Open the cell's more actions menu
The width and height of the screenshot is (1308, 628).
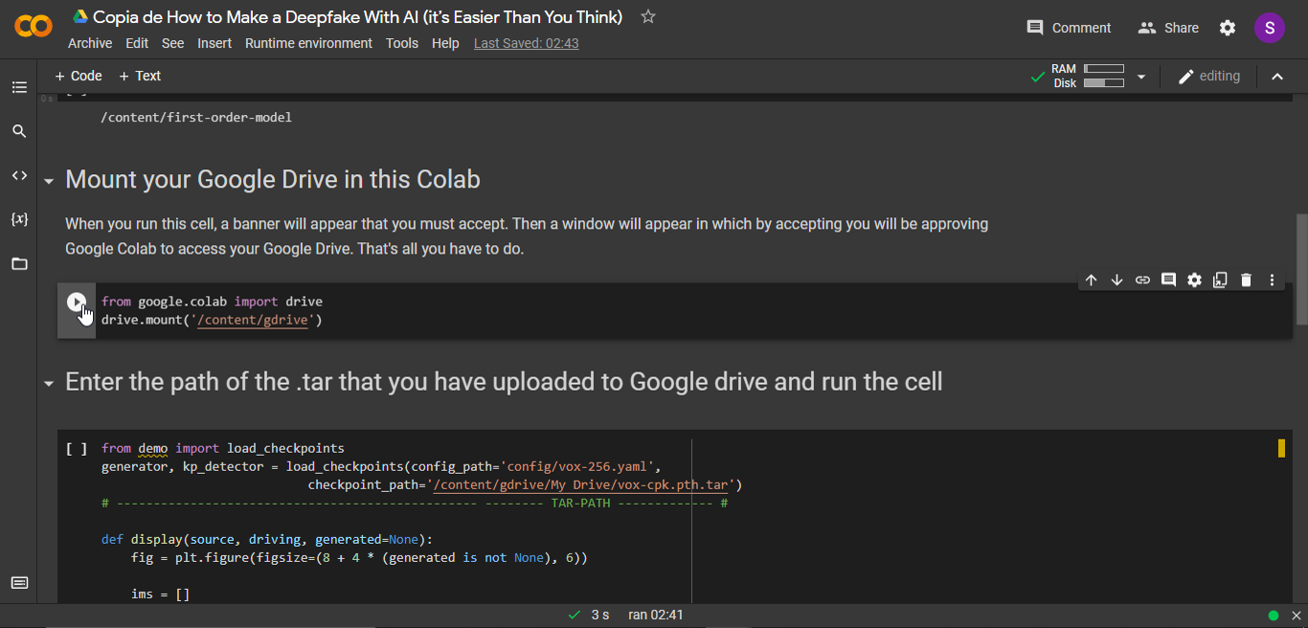click(1272, 280)
